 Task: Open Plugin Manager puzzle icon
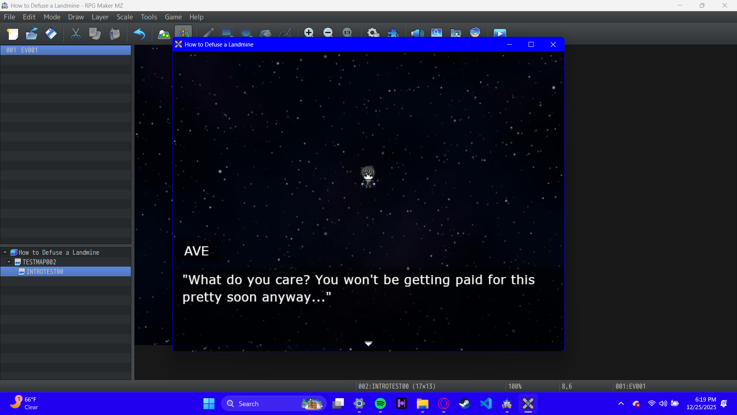click(x=393, y=33)
